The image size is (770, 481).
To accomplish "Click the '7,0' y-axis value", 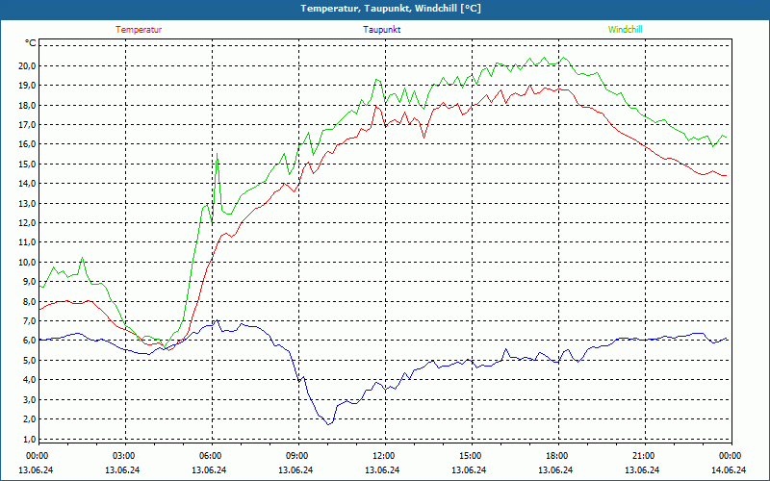I will click(30, 321).
